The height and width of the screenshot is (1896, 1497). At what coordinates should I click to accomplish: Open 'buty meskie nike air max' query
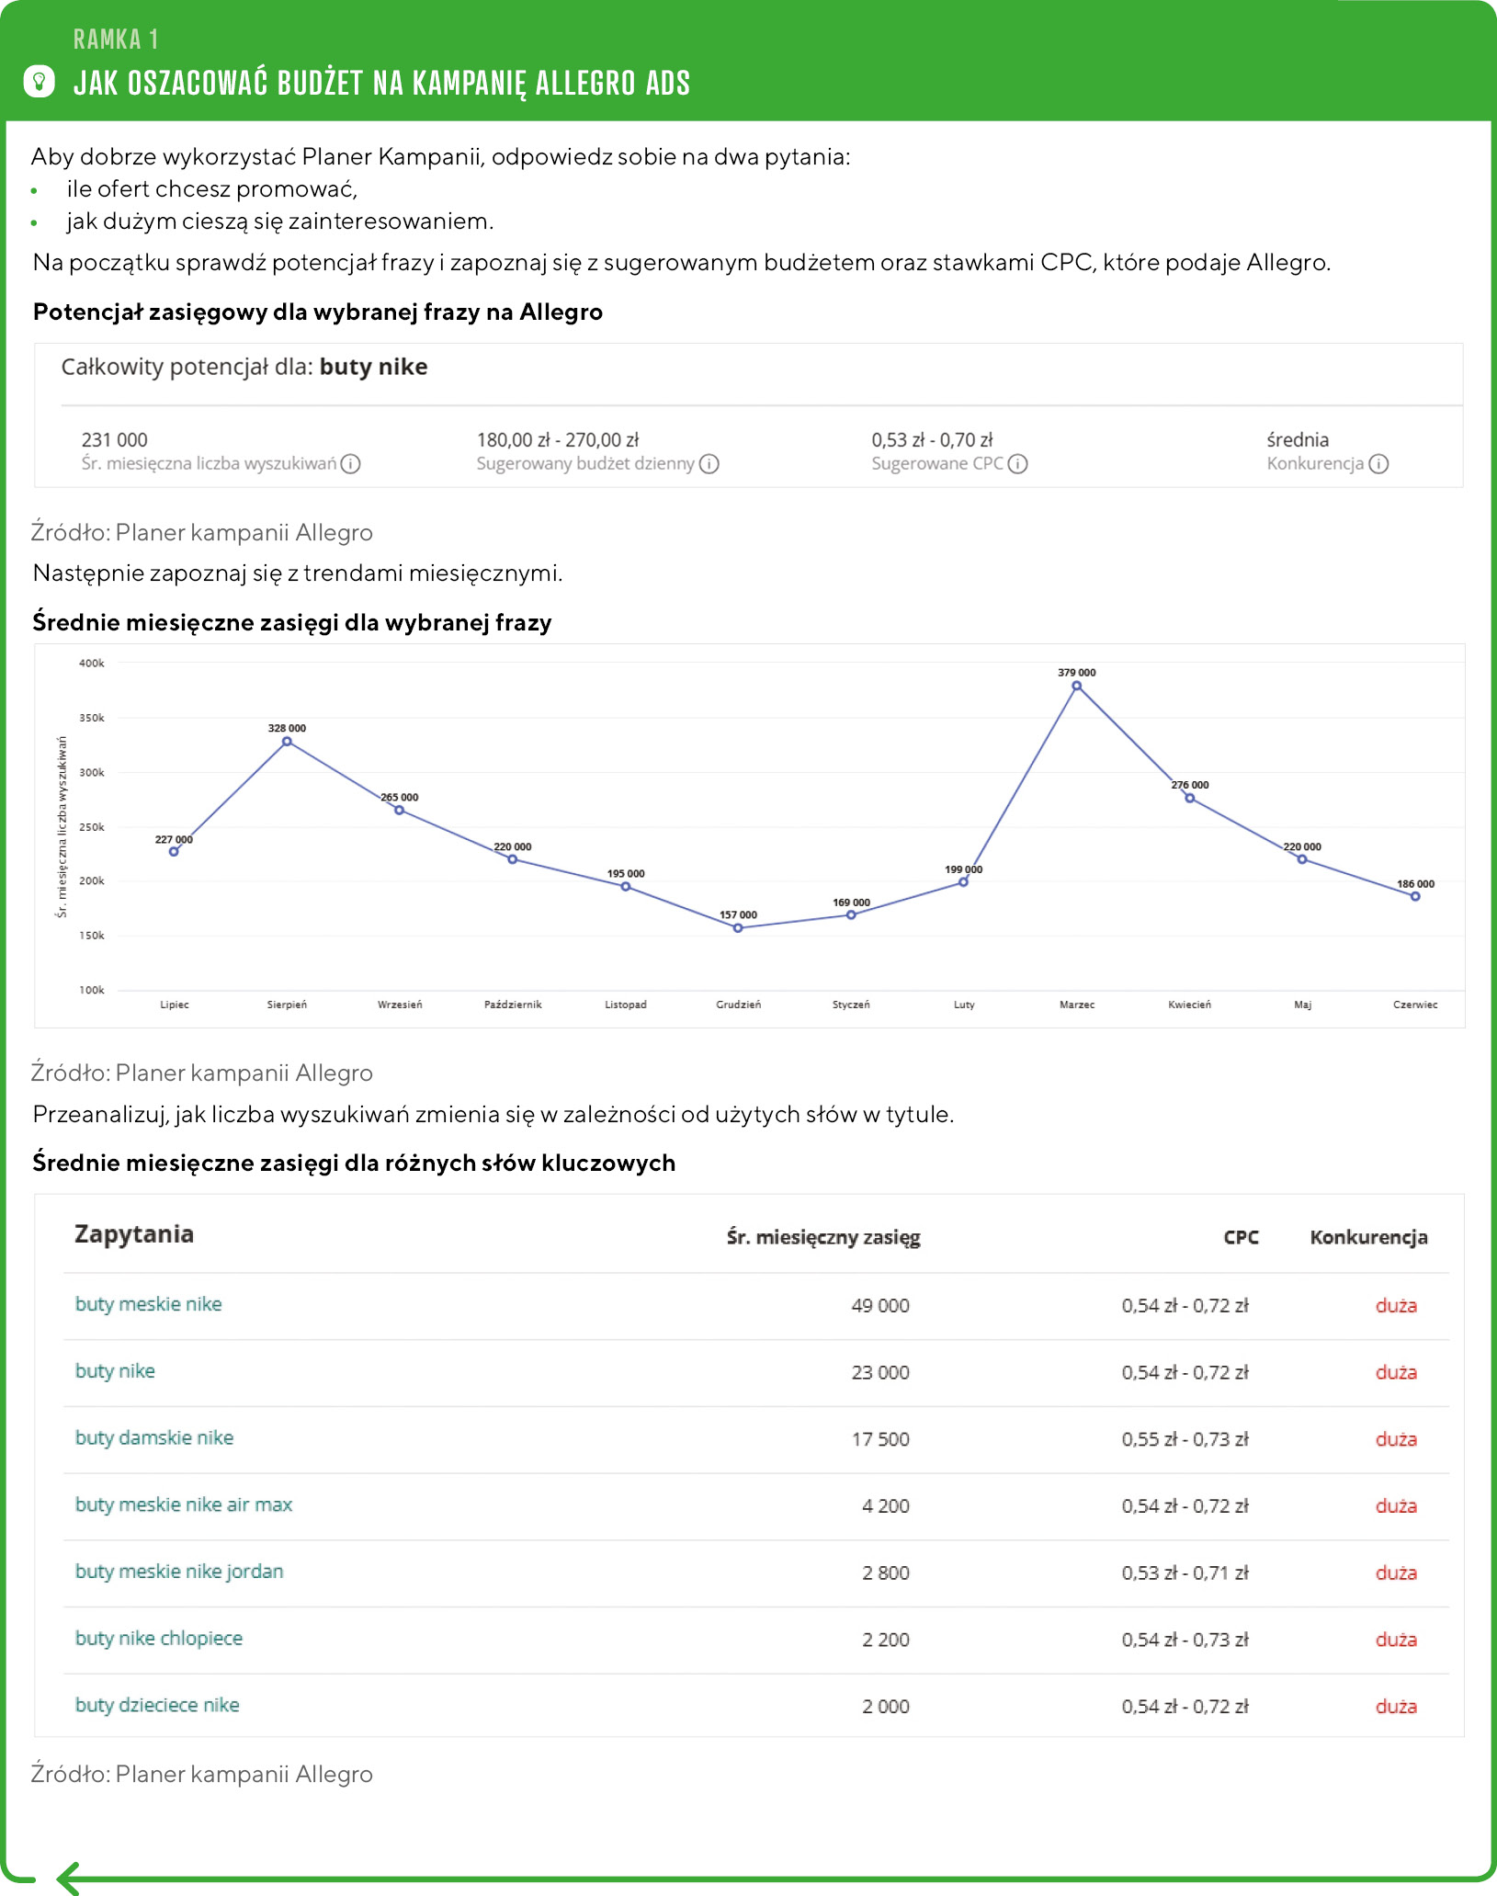[x=184, y=1504]
